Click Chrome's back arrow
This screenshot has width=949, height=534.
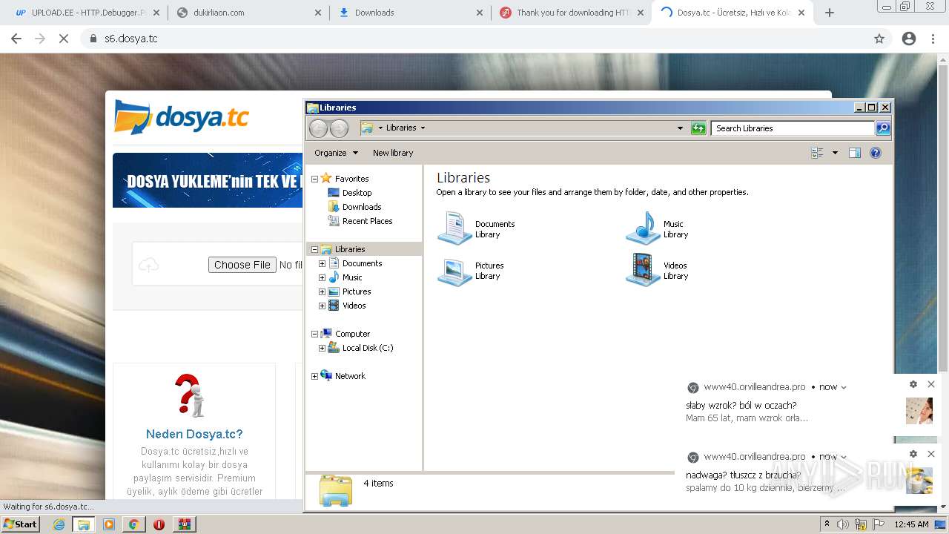pyautogui.click(x=16, y=39)
